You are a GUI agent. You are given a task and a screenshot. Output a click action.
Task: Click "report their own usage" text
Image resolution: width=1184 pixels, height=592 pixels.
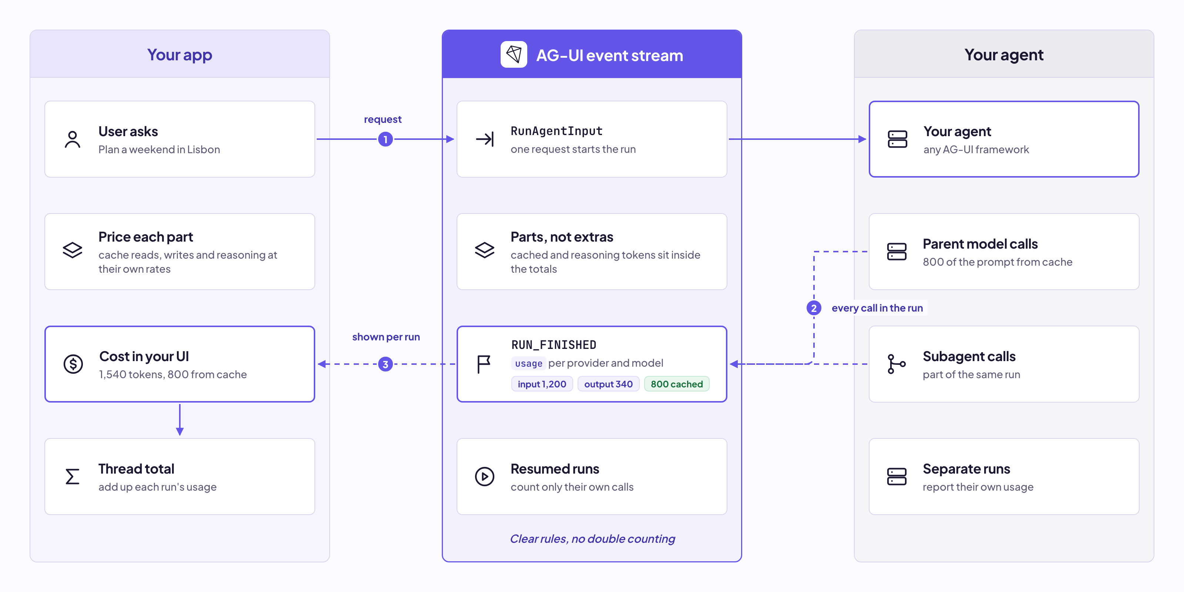(x=978, y=487)
